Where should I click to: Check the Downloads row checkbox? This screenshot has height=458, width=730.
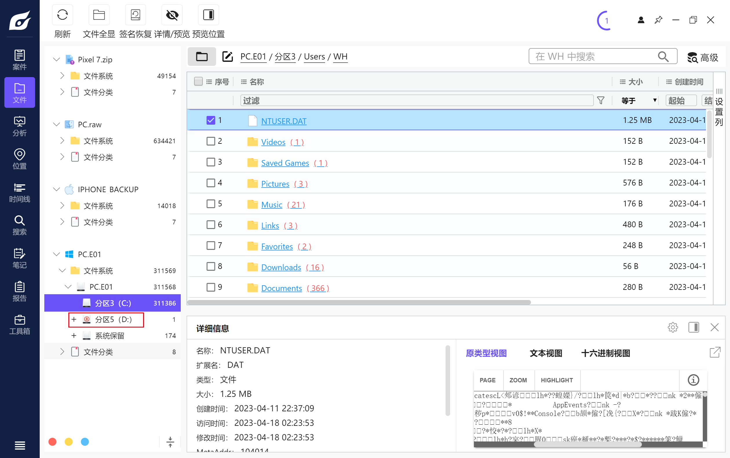point(211,267)
